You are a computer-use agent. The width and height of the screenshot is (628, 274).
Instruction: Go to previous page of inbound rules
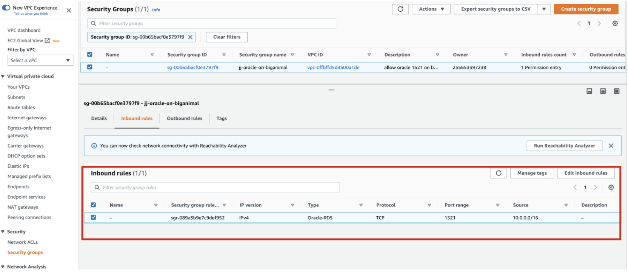575,188
